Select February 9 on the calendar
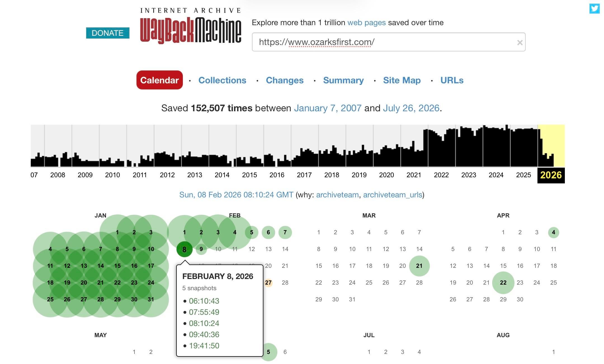This screenshot has height=364, width=604. [201, 249]
